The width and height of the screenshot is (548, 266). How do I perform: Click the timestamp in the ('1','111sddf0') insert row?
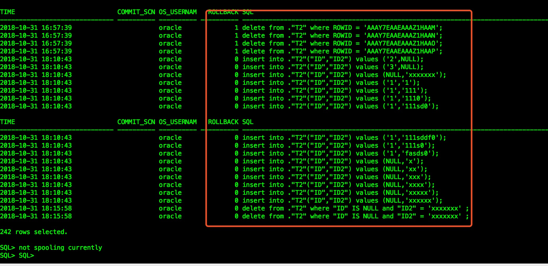click(x=36, y=138)
